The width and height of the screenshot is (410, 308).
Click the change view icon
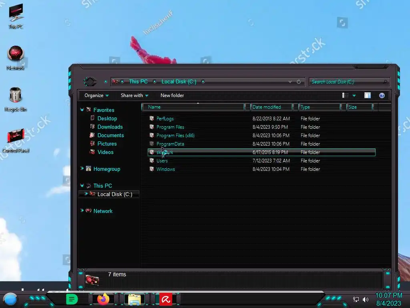point(345,95)
